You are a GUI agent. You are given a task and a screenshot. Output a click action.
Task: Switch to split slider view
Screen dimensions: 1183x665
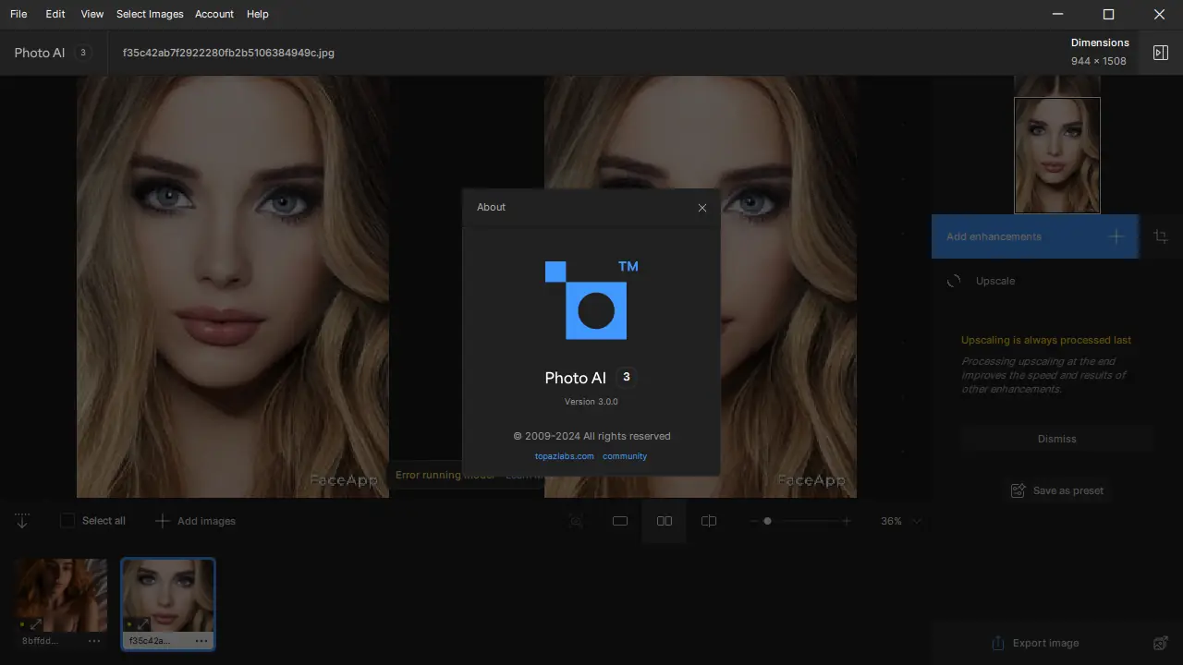pyautogui.click(x=709, y=521)
